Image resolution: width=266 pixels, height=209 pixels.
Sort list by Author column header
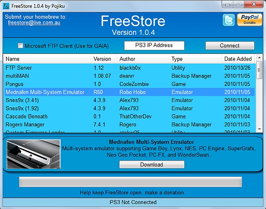(143, 59)
